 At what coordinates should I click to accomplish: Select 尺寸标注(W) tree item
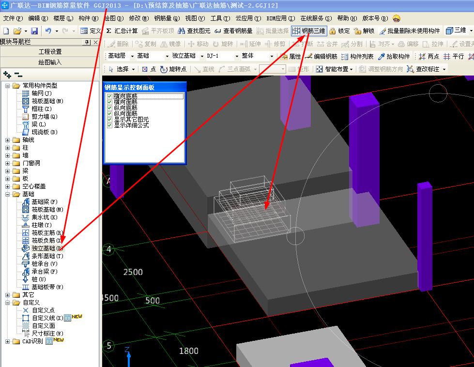43,334
